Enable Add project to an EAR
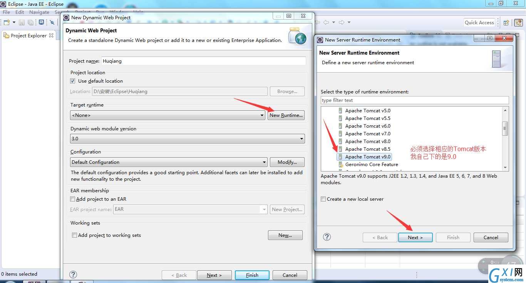The width and height of the screenshot is (526, 283). coord(73,199)
